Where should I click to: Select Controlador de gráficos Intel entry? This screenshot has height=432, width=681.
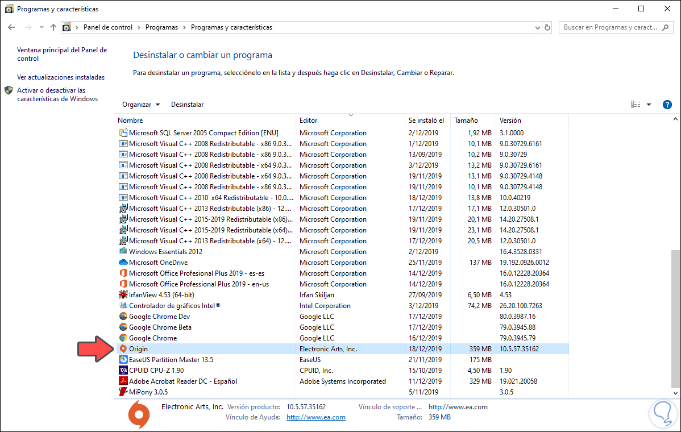coord(175,305)
